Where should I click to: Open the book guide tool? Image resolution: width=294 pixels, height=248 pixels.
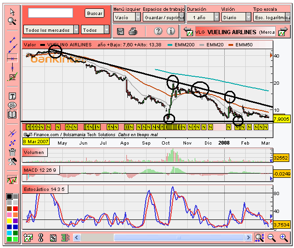[12, 114]
